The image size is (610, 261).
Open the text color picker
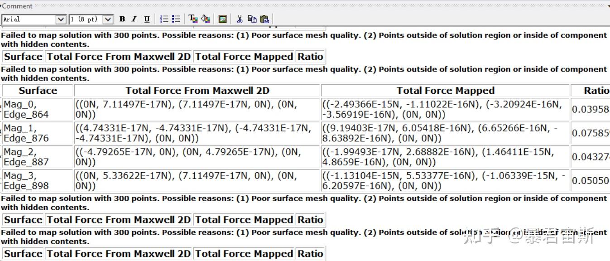(193, 19)
